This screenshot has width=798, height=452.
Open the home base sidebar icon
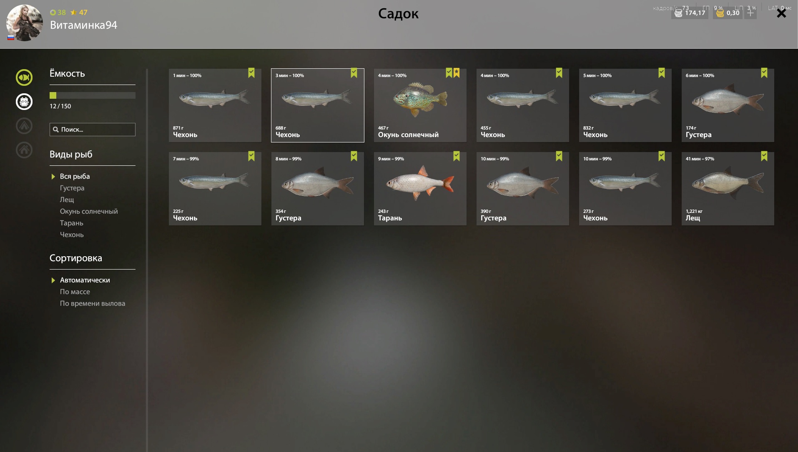pos(24,150)
